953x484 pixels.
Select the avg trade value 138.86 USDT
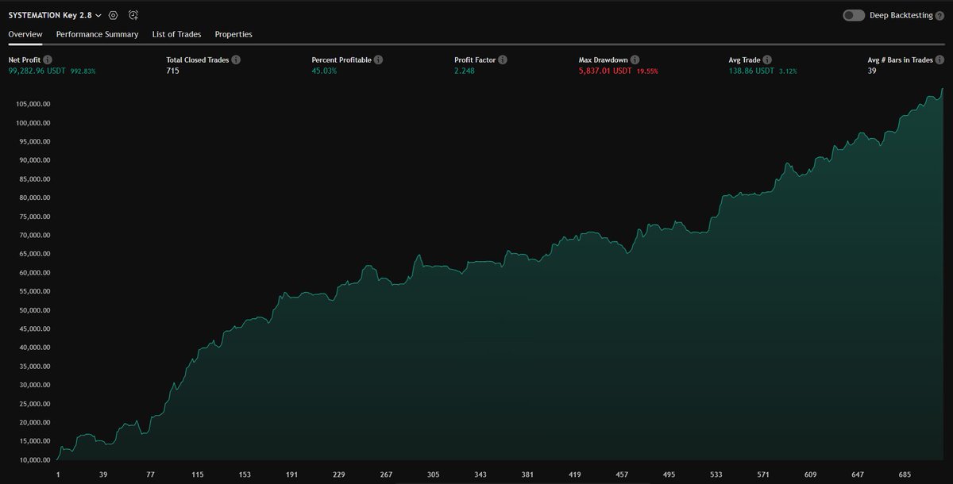(750, 71)
